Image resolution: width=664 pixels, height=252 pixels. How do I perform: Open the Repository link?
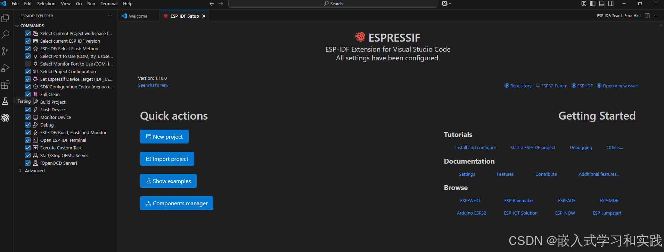[x=518, y=86]
